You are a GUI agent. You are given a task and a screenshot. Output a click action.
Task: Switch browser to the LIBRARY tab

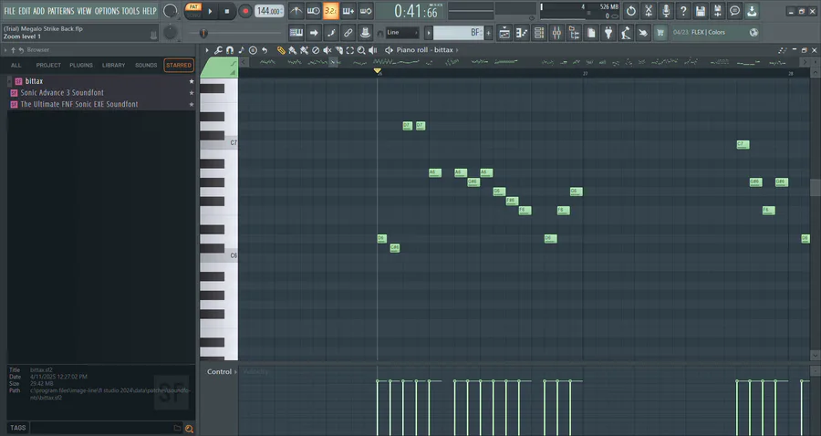click(113, 66)
